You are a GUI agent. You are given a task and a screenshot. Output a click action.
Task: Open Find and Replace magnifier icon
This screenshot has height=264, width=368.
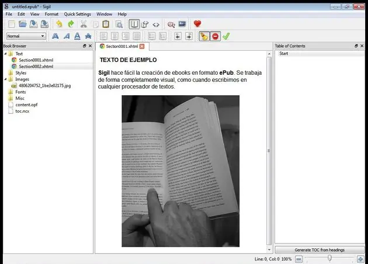click(119, 24)
